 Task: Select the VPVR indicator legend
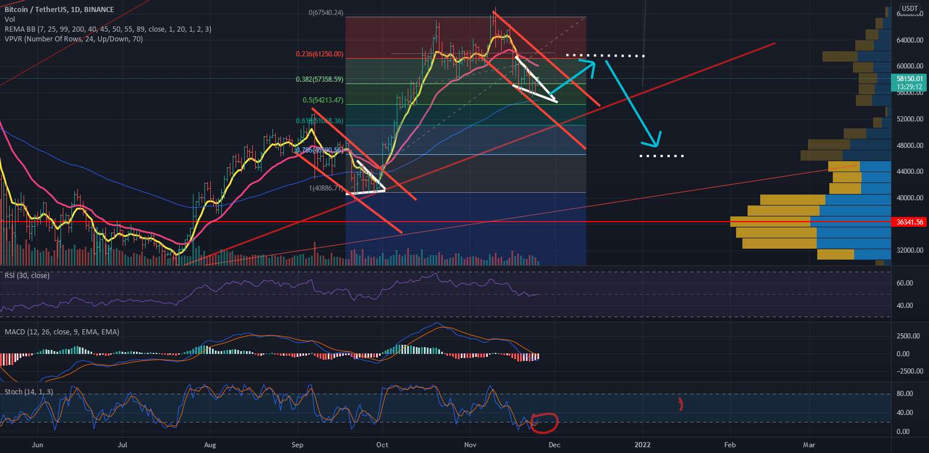tap(74, 39)
